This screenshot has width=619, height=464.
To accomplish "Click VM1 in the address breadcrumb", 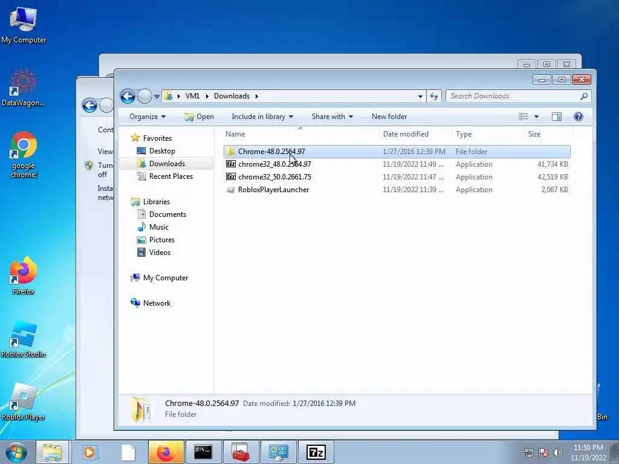I will (x=192, y=96).
